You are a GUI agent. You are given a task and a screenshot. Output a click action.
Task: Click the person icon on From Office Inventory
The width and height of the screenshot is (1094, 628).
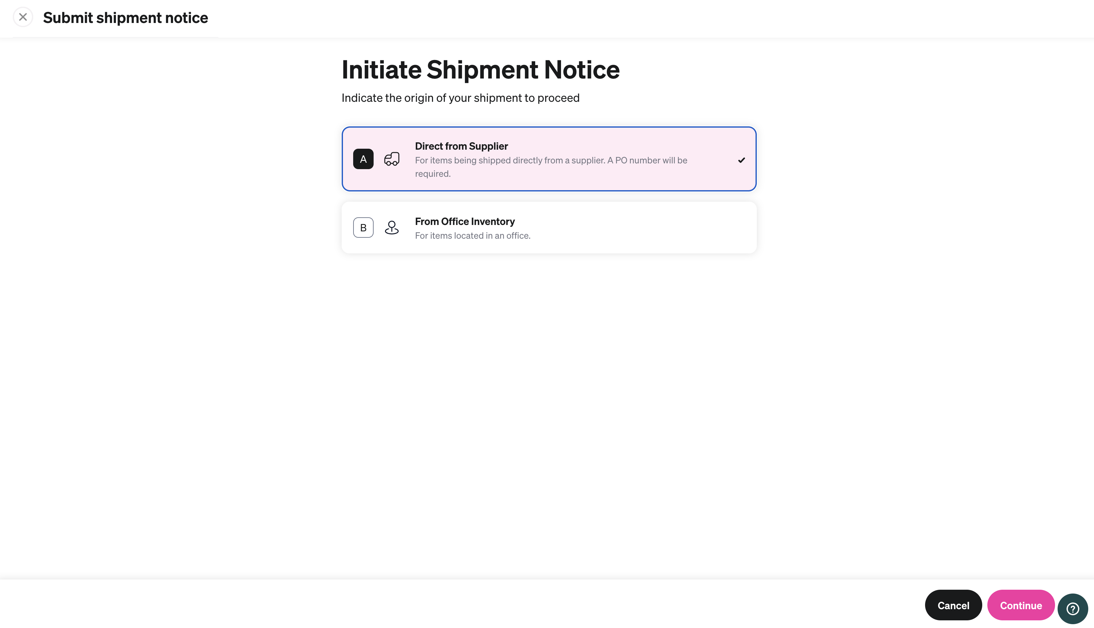tap(391, 228)
